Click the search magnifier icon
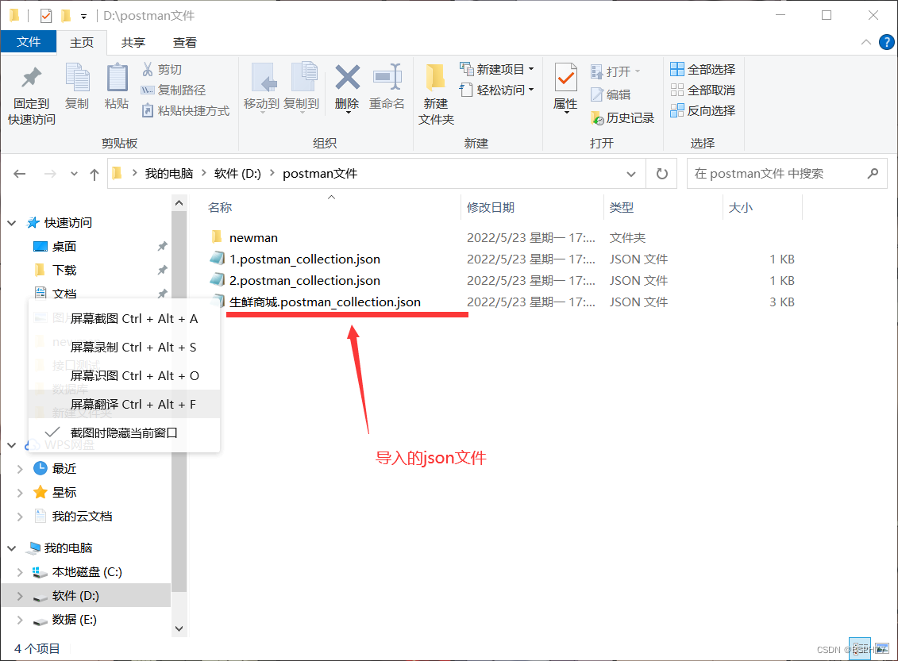This screenshot has width=898, height=661. pyautogui.click(x=873, y=173)
